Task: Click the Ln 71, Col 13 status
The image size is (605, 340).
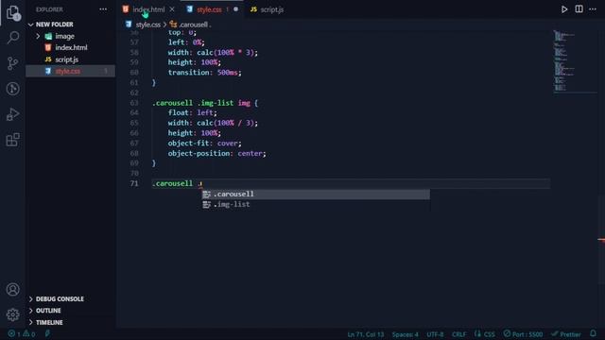Action: pos(366,334)
